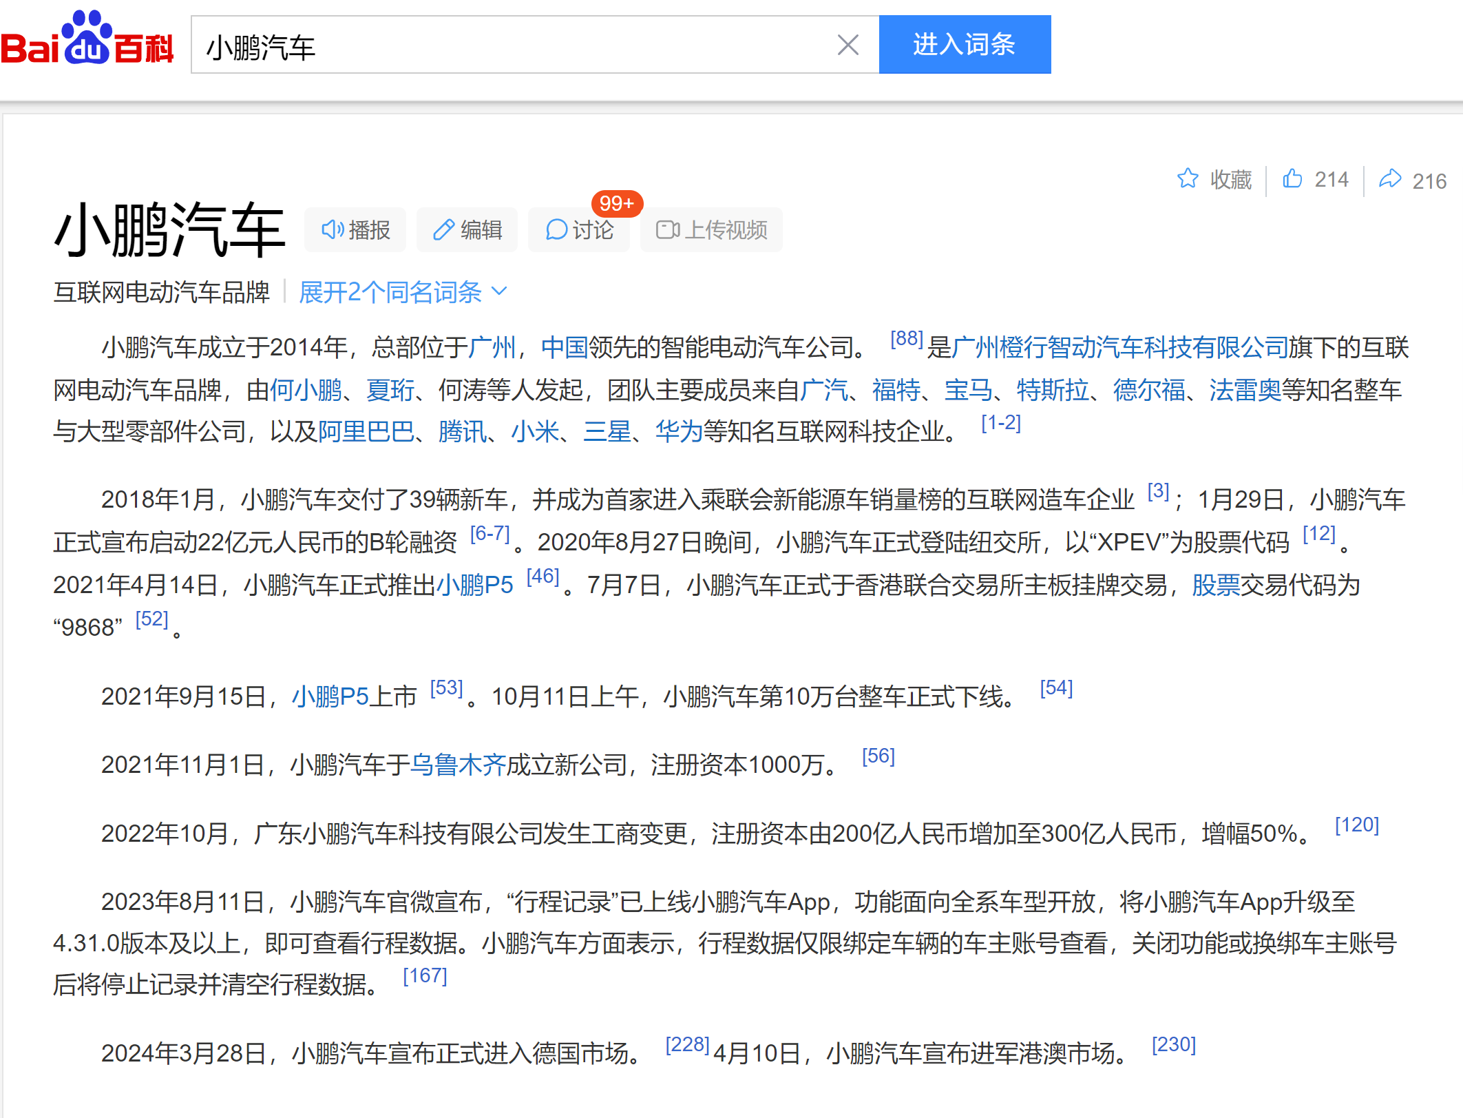Click the like count 214
Screen dimensions: 1463x1118
1332,180
